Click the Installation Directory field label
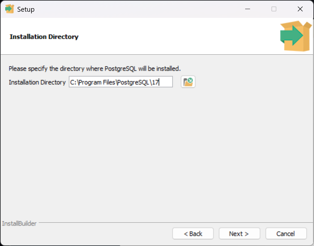Screen dimensions: 314x246 (37, 82)
